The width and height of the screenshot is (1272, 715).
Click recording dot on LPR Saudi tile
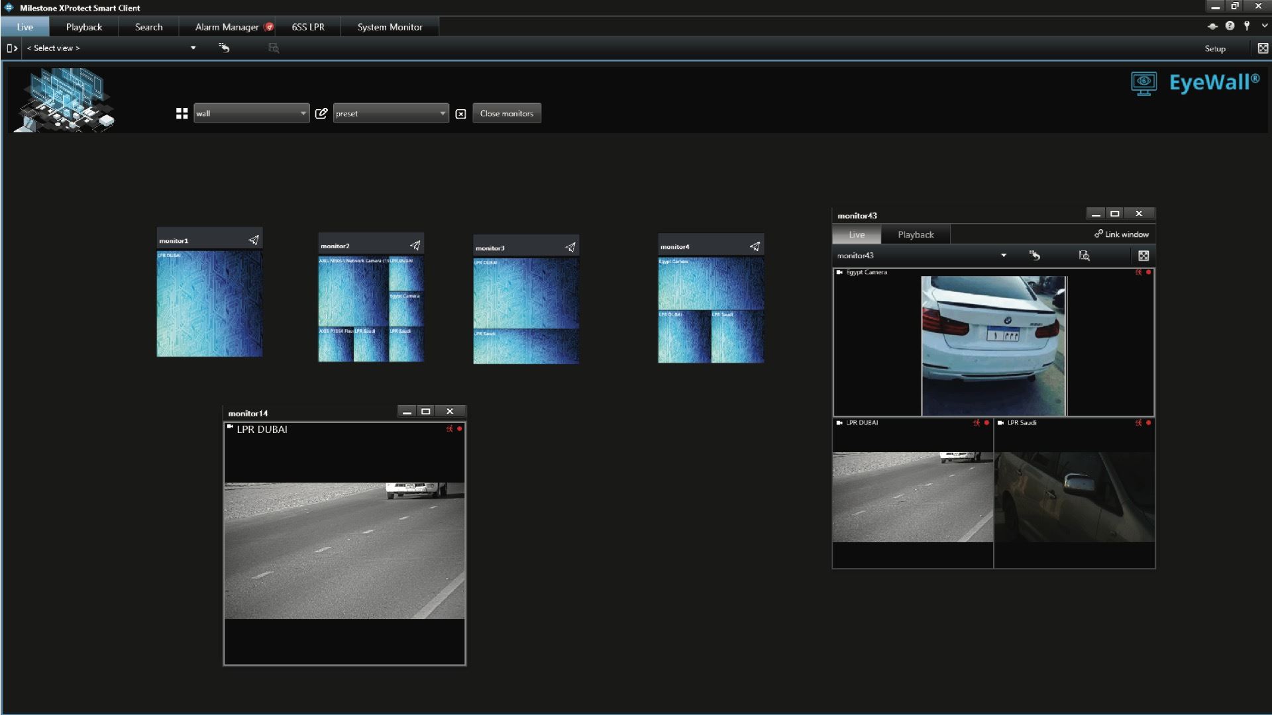[x=1149, y=422]
